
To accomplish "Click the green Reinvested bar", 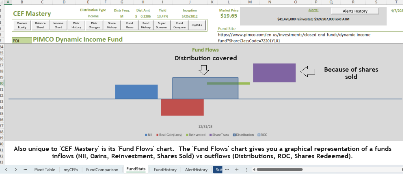I will tap(228, 83).
